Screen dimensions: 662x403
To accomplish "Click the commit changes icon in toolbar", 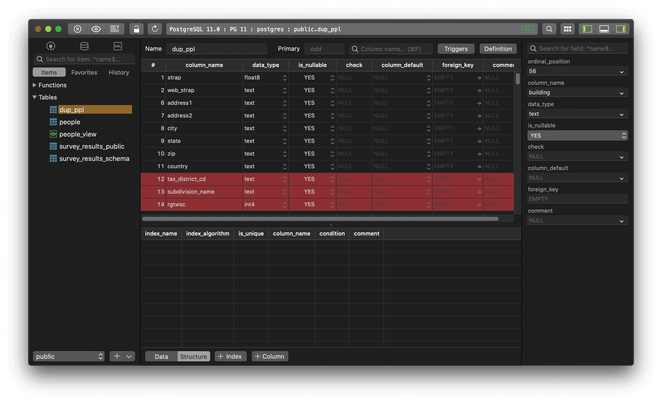I will tap(115, 29).
